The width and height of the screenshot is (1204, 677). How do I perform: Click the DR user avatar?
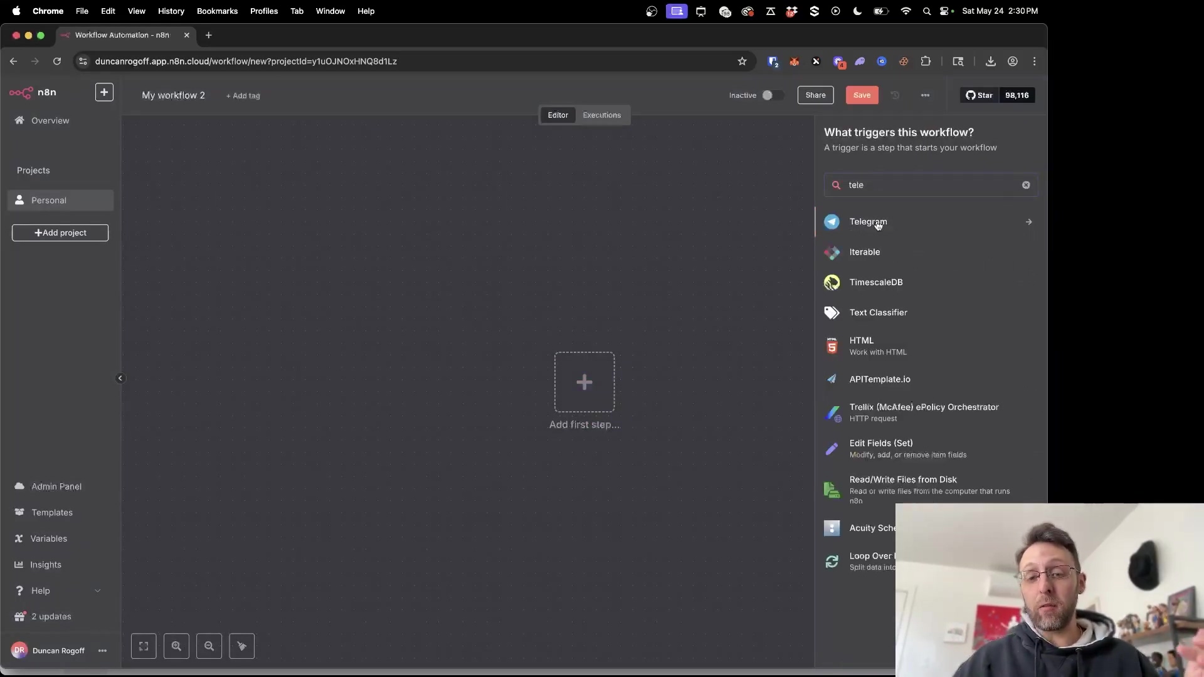point(19,651)
